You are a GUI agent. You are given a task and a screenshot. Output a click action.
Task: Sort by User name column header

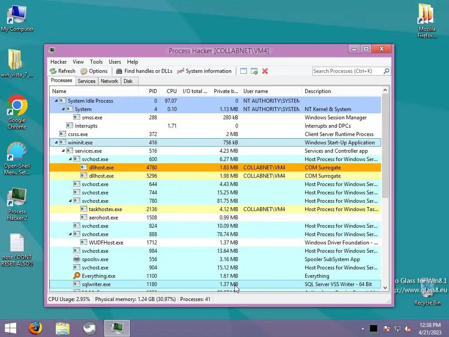click(271, 91)
